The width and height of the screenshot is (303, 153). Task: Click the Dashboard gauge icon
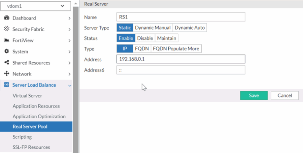(x=6, y=18)
